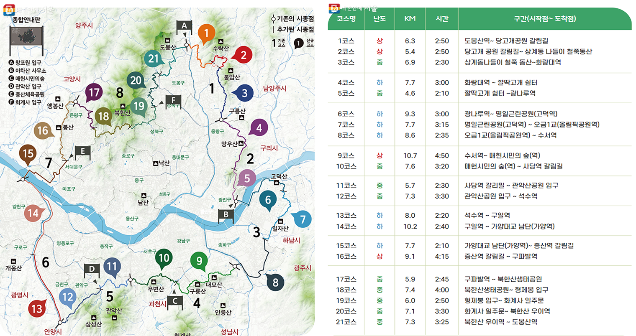Click the slate blue course 11 pin
Viewport: 636px width, 336px height.
pos(112,267)
